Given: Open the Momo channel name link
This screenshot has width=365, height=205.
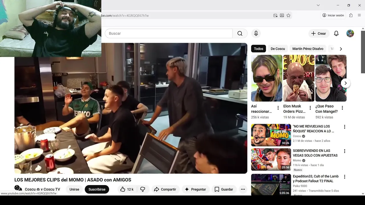Looking at the screenshot, I should click(297, 160).
